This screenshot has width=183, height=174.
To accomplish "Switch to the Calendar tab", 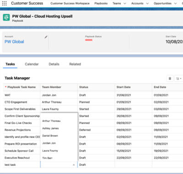I will click(32, 64).
